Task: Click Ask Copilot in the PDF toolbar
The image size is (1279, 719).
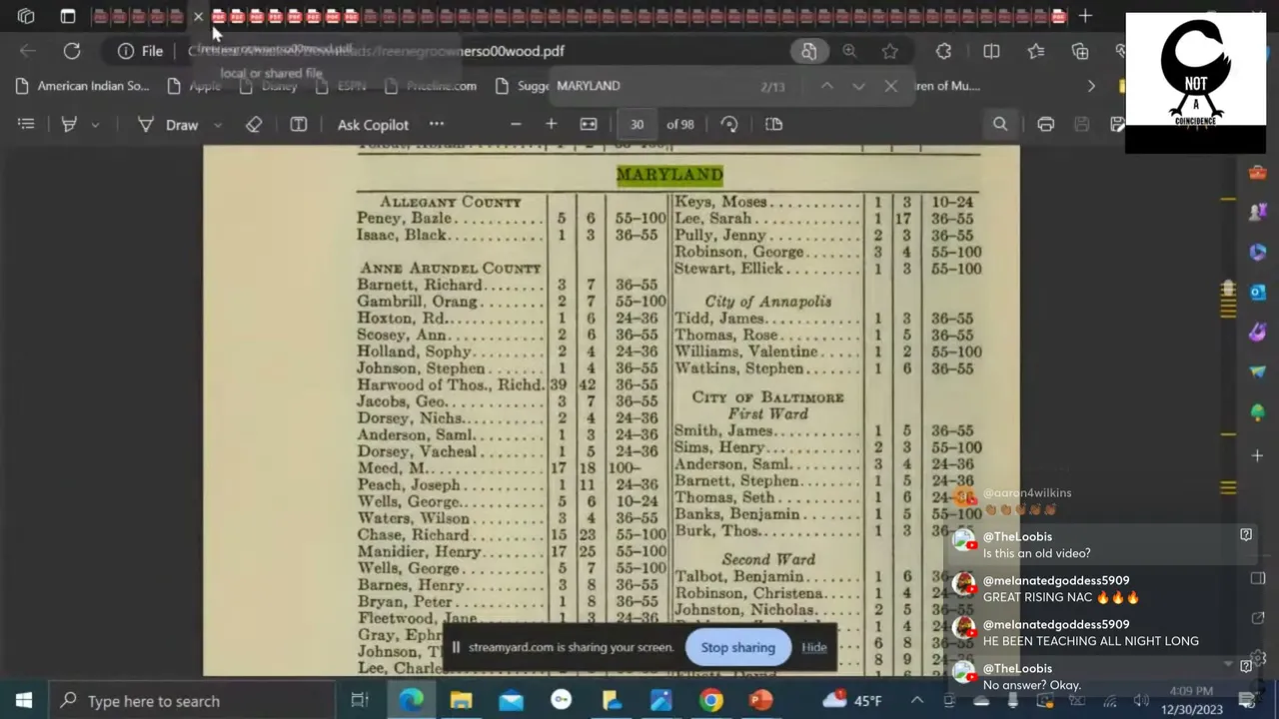Action: click(x=373, y=125)
